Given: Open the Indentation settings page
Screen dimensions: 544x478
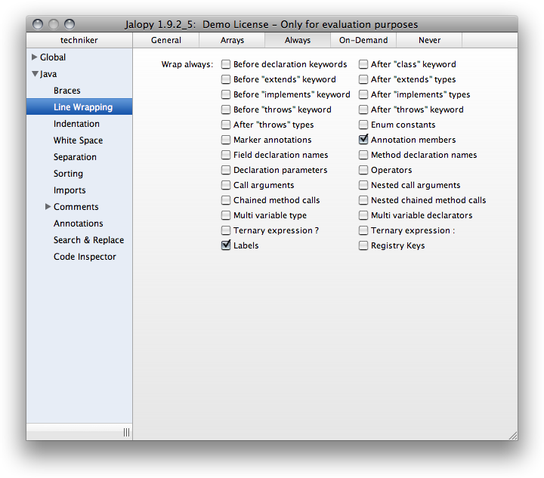Looking at the screenshot, I should point(76,124).
